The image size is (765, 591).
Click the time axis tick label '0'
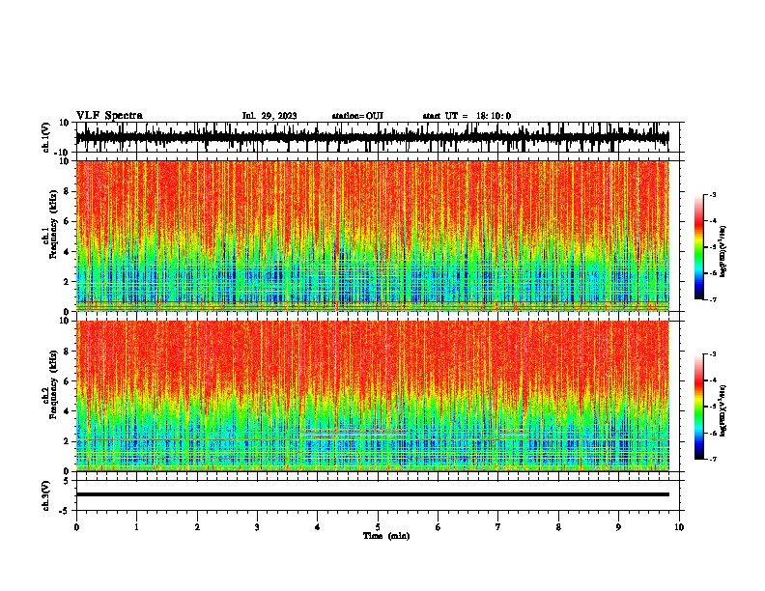click(x=76, y=527)
